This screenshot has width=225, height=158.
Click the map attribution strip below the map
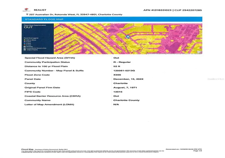(174, 54)
